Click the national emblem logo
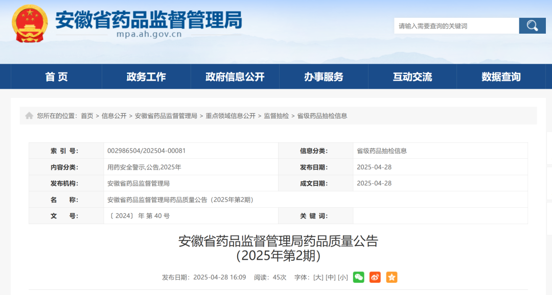Viewport: 552px width, 295px height. (30, 23)
